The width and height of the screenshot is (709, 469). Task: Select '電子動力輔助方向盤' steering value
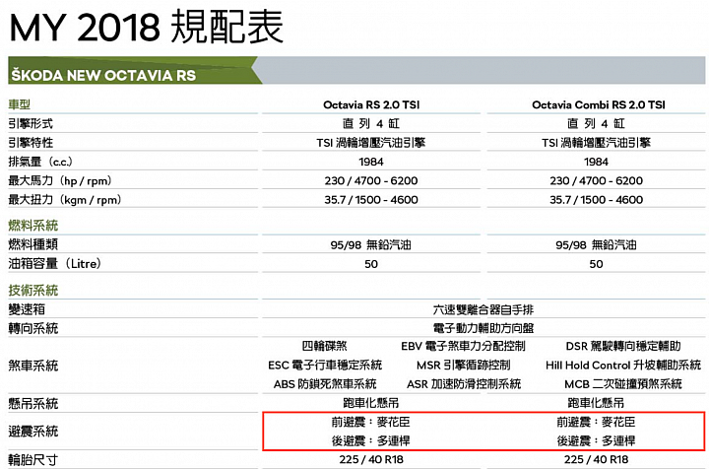[x=483, y=328]
